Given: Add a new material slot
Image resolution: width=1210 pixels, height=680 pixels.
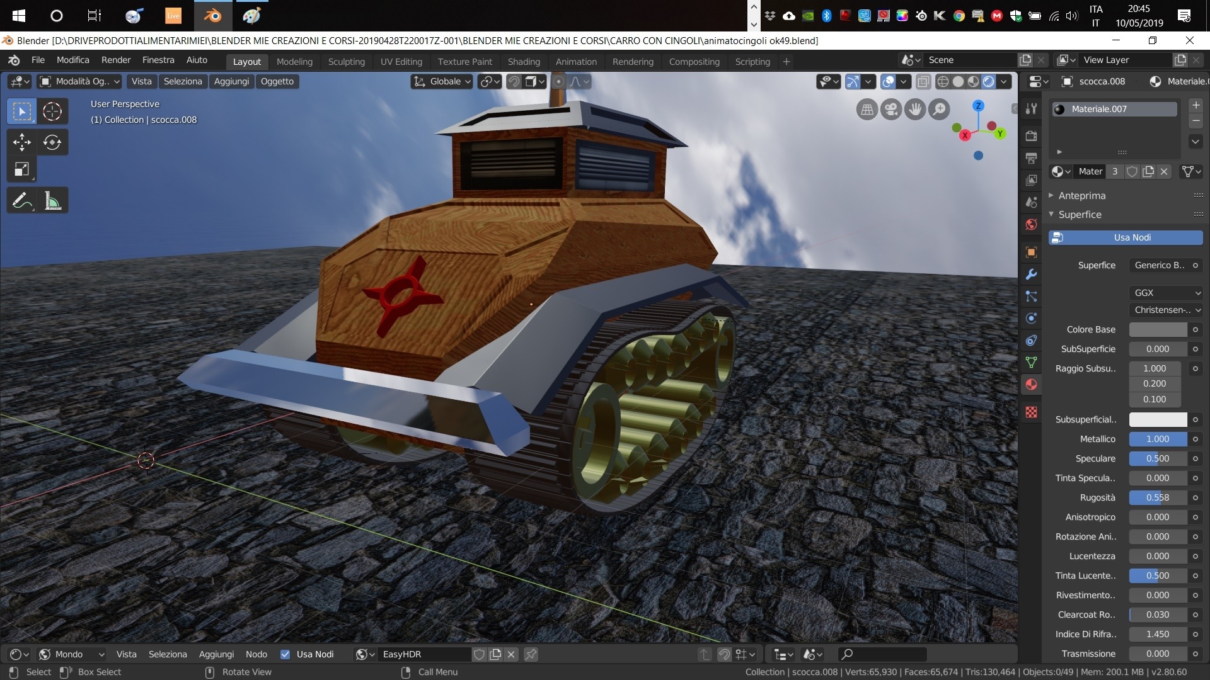Looking at the screenshot, I should click(1196, 105).
